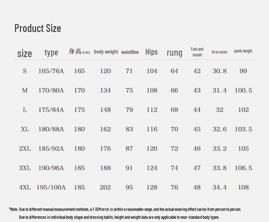Select the S size row label
This screenshot has width=269, height=222.
pyautogui.click(x=25, y=71)
